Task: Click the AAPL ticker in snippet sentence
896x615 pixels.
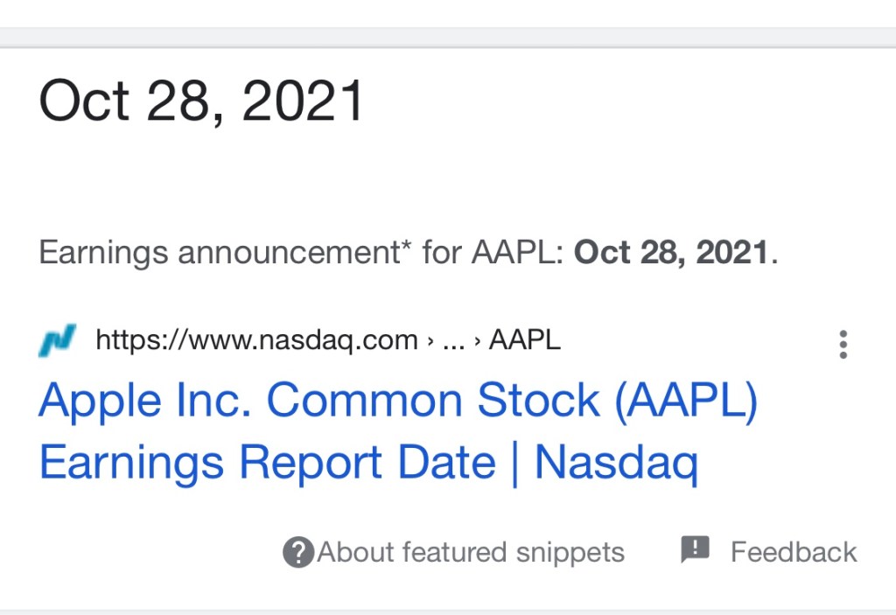Action: coord(511,253)
